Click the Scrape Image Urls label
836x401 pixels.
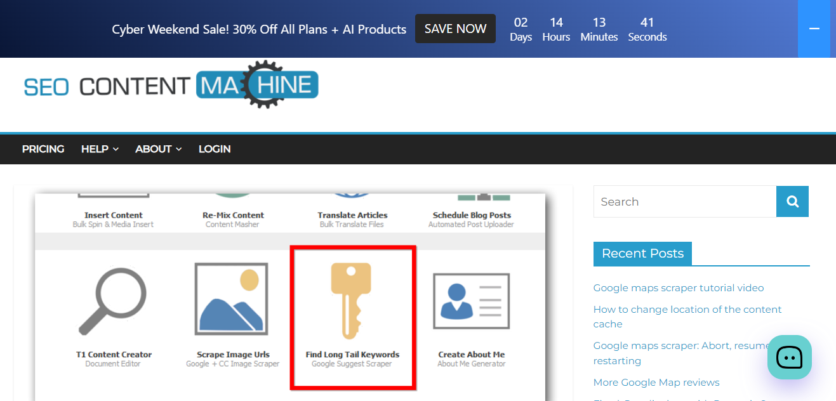tap(233, 355)
